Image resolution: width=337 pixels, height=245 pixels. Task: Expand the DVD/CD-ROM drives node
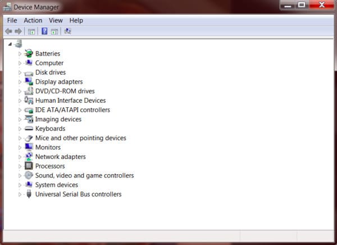tap(20, 91)
